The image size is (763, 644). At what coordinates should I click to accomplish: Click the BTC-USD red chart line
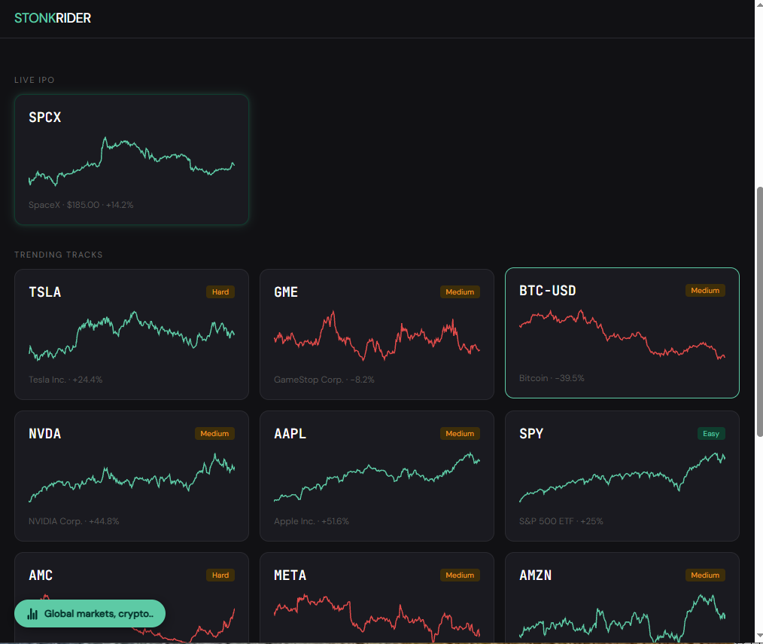click(x=622, y=334)
